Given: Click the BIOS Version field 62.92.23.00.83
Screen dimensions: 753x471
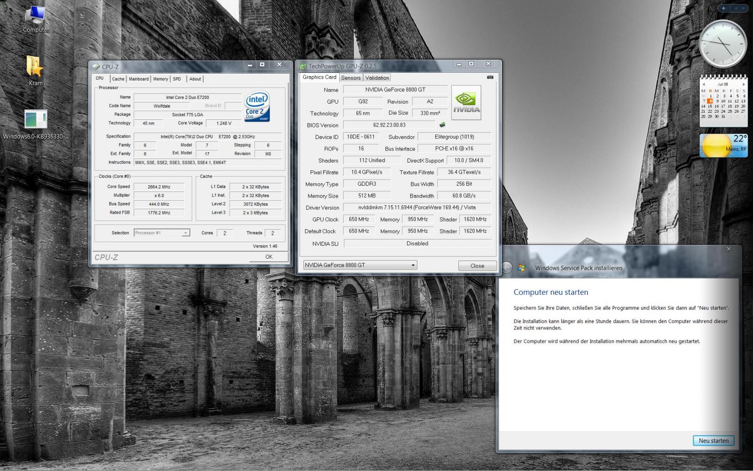Looking at the screenshot, I should (389, 125).
